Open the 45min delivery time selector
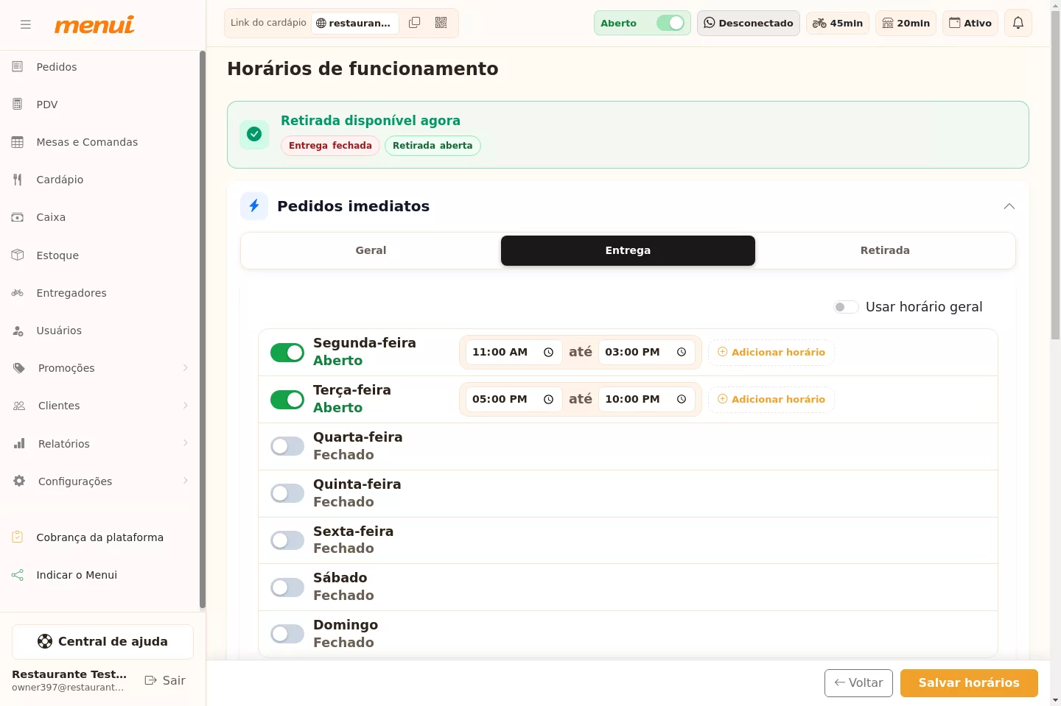Image resolution: width=1061 pixels, height=706 pixels. pos(838,23)
